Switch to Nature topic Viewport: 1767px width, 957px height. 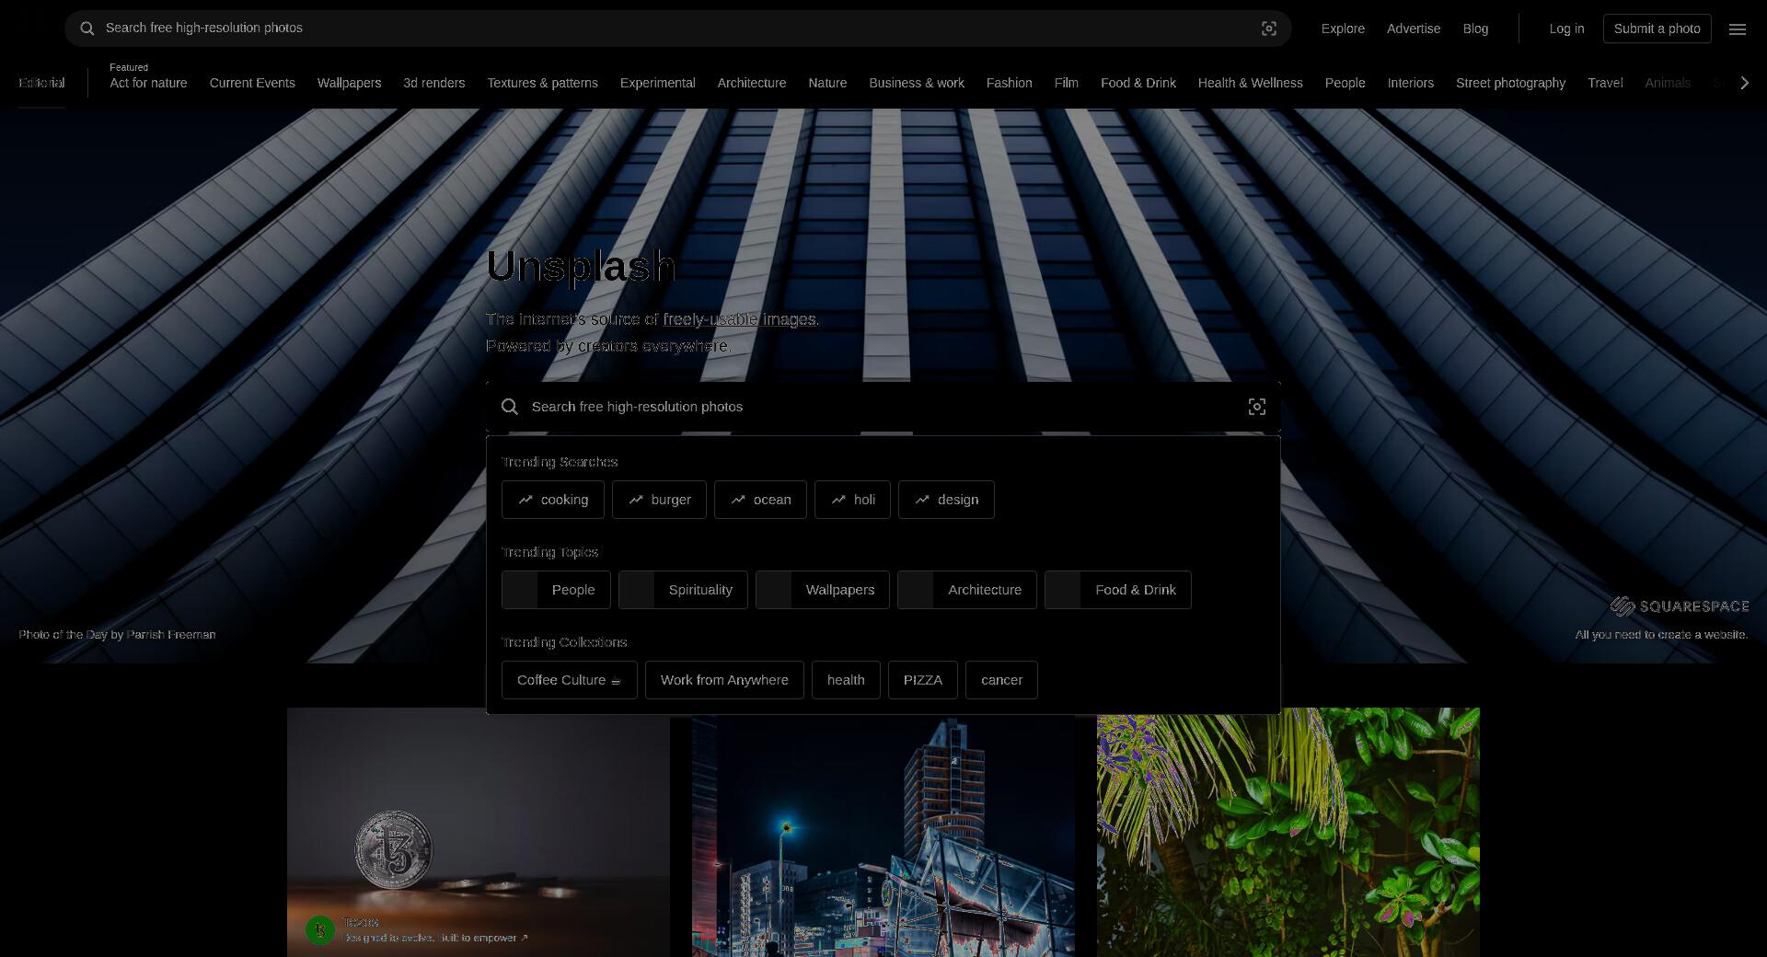[827, 83]
